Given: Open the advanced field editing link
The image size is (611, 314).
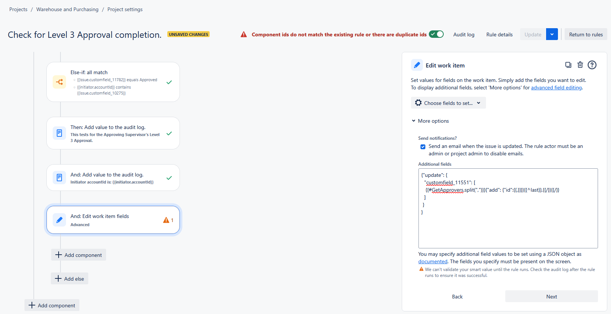Looking at the screenshot, I should (x=556, y=87).
